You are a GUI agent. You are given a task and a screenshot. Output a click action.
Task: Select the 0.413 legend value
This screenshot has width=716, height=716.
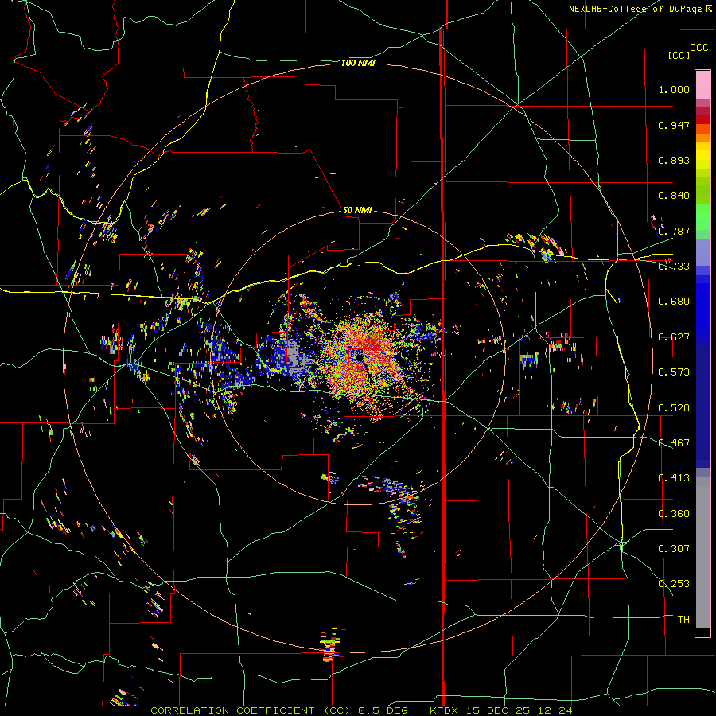point(674,478)
